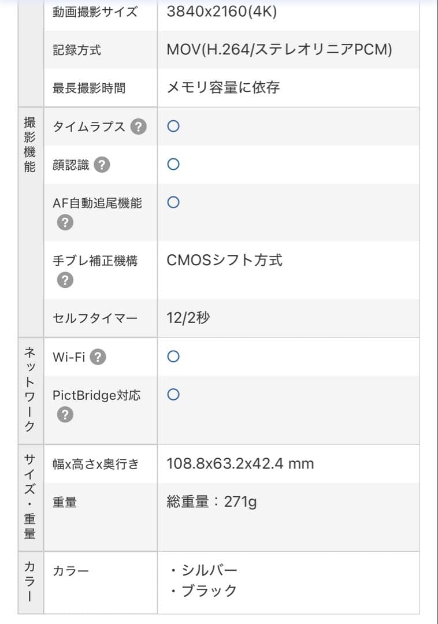
Task: Click the circle mark in the Wi-Fi row
Action: 173,356
